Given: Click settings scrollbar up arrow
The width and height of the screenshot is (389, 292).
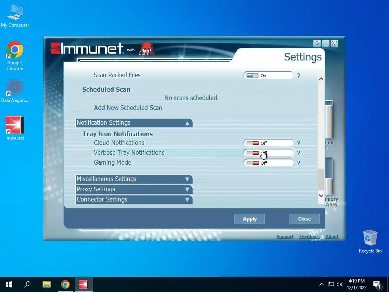Looking at the screenshot, I should point(321,79).
